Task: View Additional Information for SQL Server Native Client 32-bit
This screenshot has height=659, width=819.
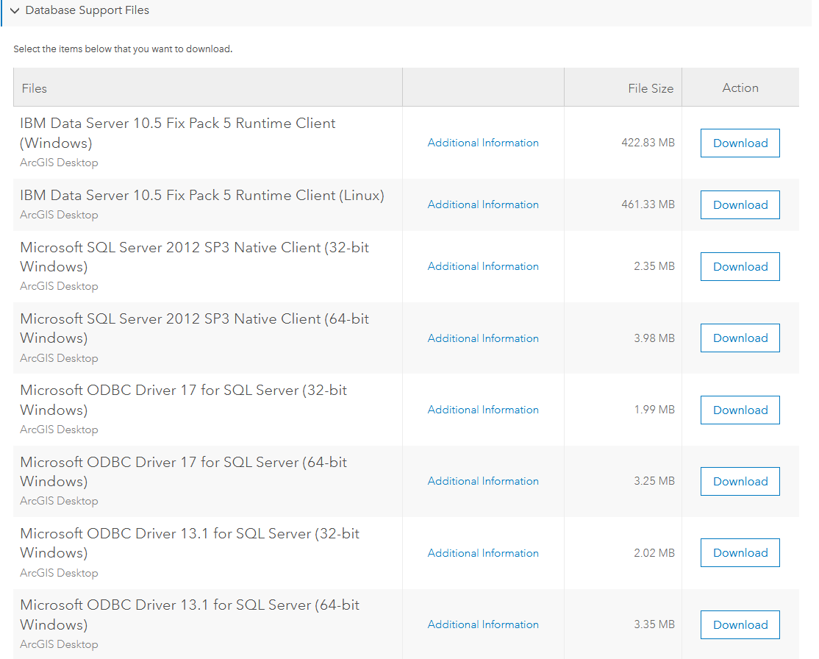Action: tap(483, 266)
